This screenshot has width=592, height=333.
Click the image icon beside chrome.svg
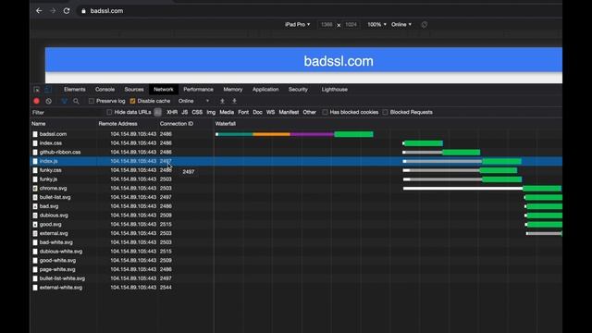point(35,188)
